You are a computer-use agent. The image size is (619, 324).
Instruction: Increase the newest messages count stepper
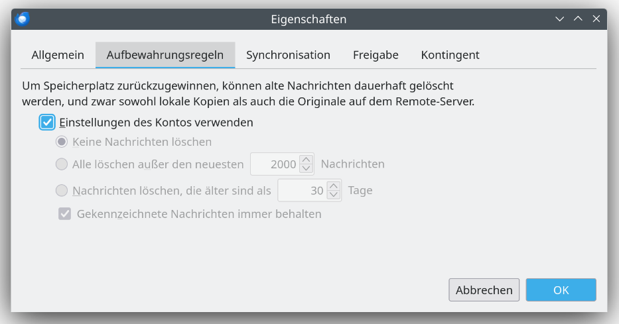coord(306,160)
